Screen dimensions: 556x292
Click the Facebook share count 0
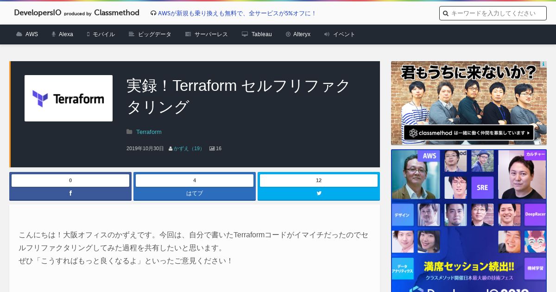pos(70,180)
